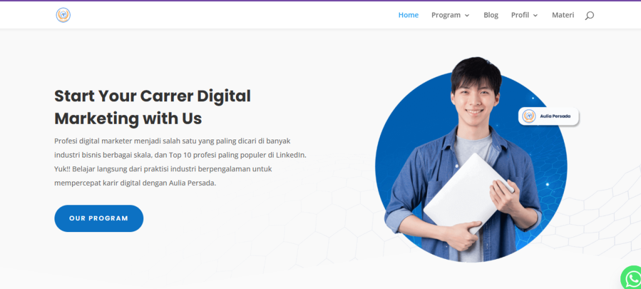
Task: Open the WhatsApp chat icon
Action: pyautogui.click(x=632, y=278)
